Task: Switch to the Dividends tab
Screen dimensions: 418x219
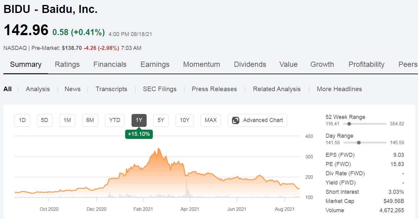Action: [x=250, y=64]
